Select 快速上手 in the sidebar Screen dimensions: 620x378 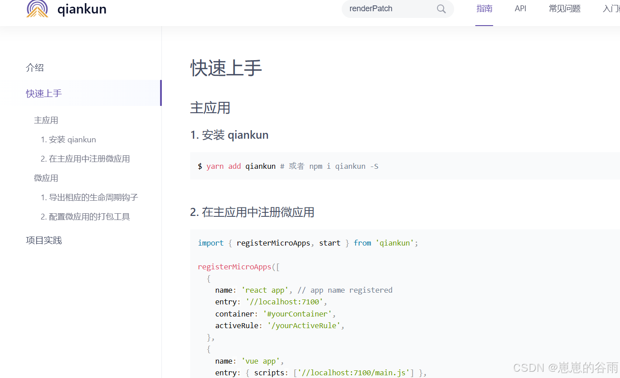pyautogui.click(x=44, y=93)
